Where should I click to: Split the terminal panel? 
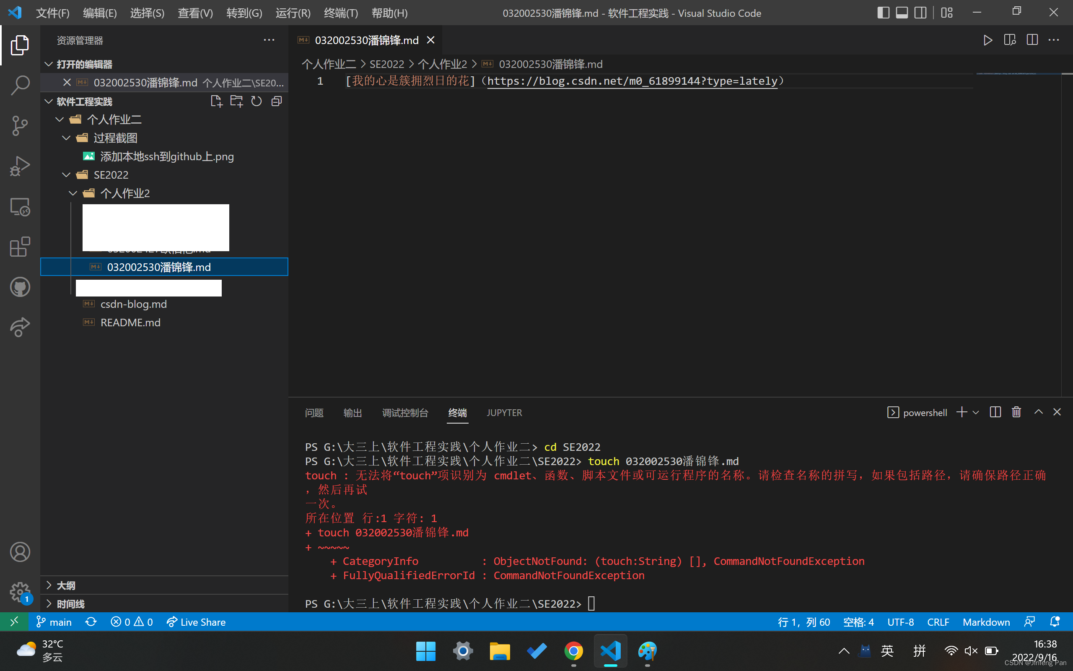[x=995, y=412]
